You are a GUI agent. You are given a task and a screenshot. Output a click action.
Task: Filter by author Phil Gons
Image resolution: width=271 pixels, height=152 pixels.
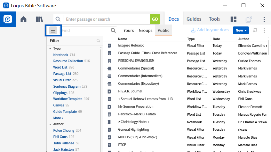(x=60, y=137)
